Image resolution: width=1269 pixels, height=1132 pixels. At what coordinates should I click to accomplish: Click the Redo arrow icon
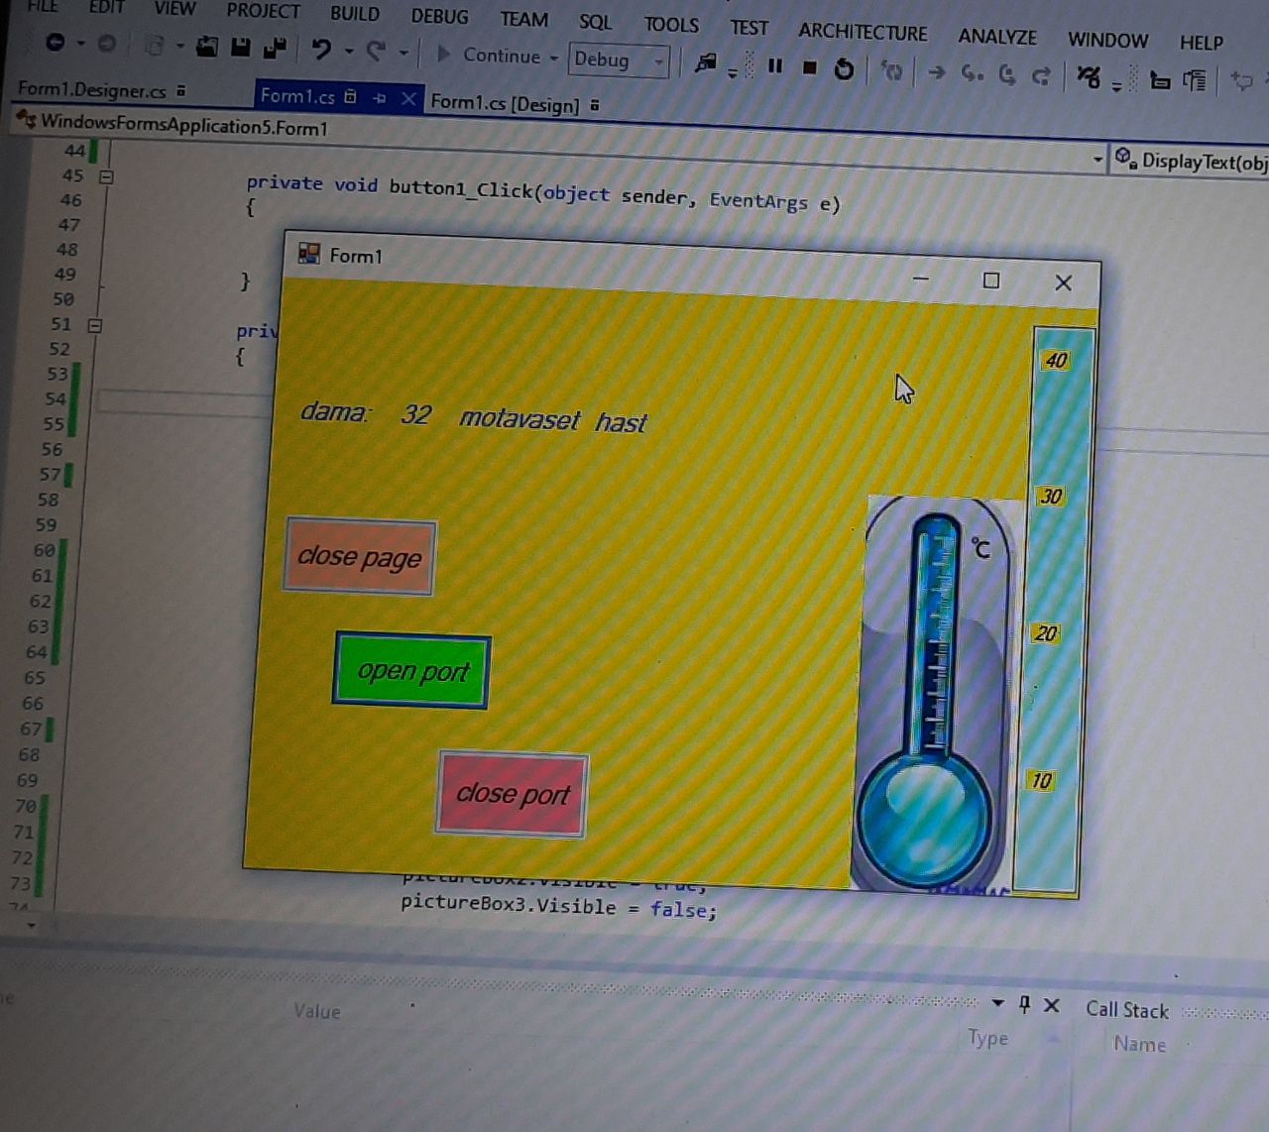[376, 51]
